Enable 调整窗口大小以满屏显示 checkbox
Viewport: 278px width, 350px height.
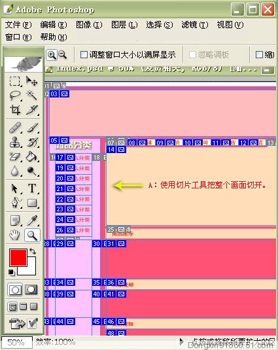[84, 54]
